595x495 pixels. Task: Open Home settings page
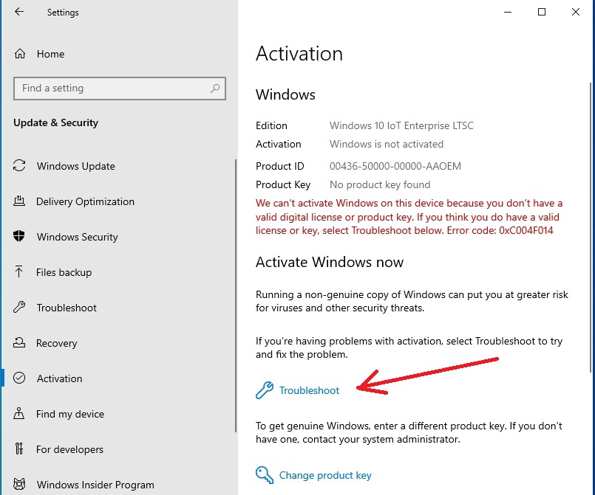tap(50, 54)
